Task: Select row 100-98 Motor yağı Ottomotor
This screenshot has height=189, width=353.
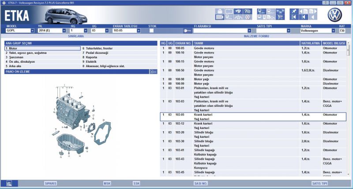Action: click(x=253, y=79)
